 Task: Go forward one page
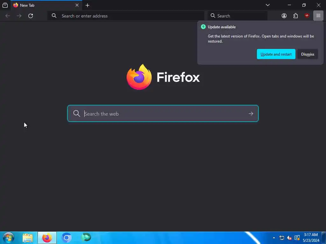(x=19, y=16)
